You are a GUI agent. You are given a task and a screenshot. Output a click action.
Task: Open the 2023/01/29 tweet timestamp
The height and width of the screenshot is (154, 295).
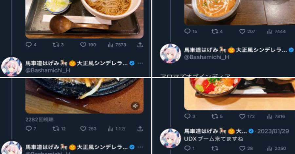pyautogui.click(x=273, y=131)
